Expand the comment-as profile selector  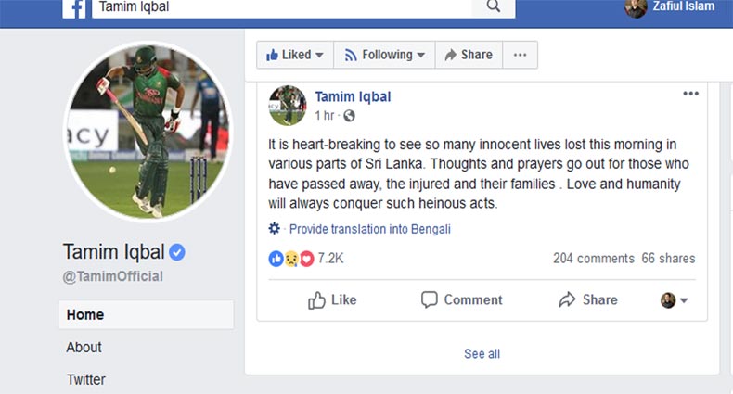tap(674, 299)
